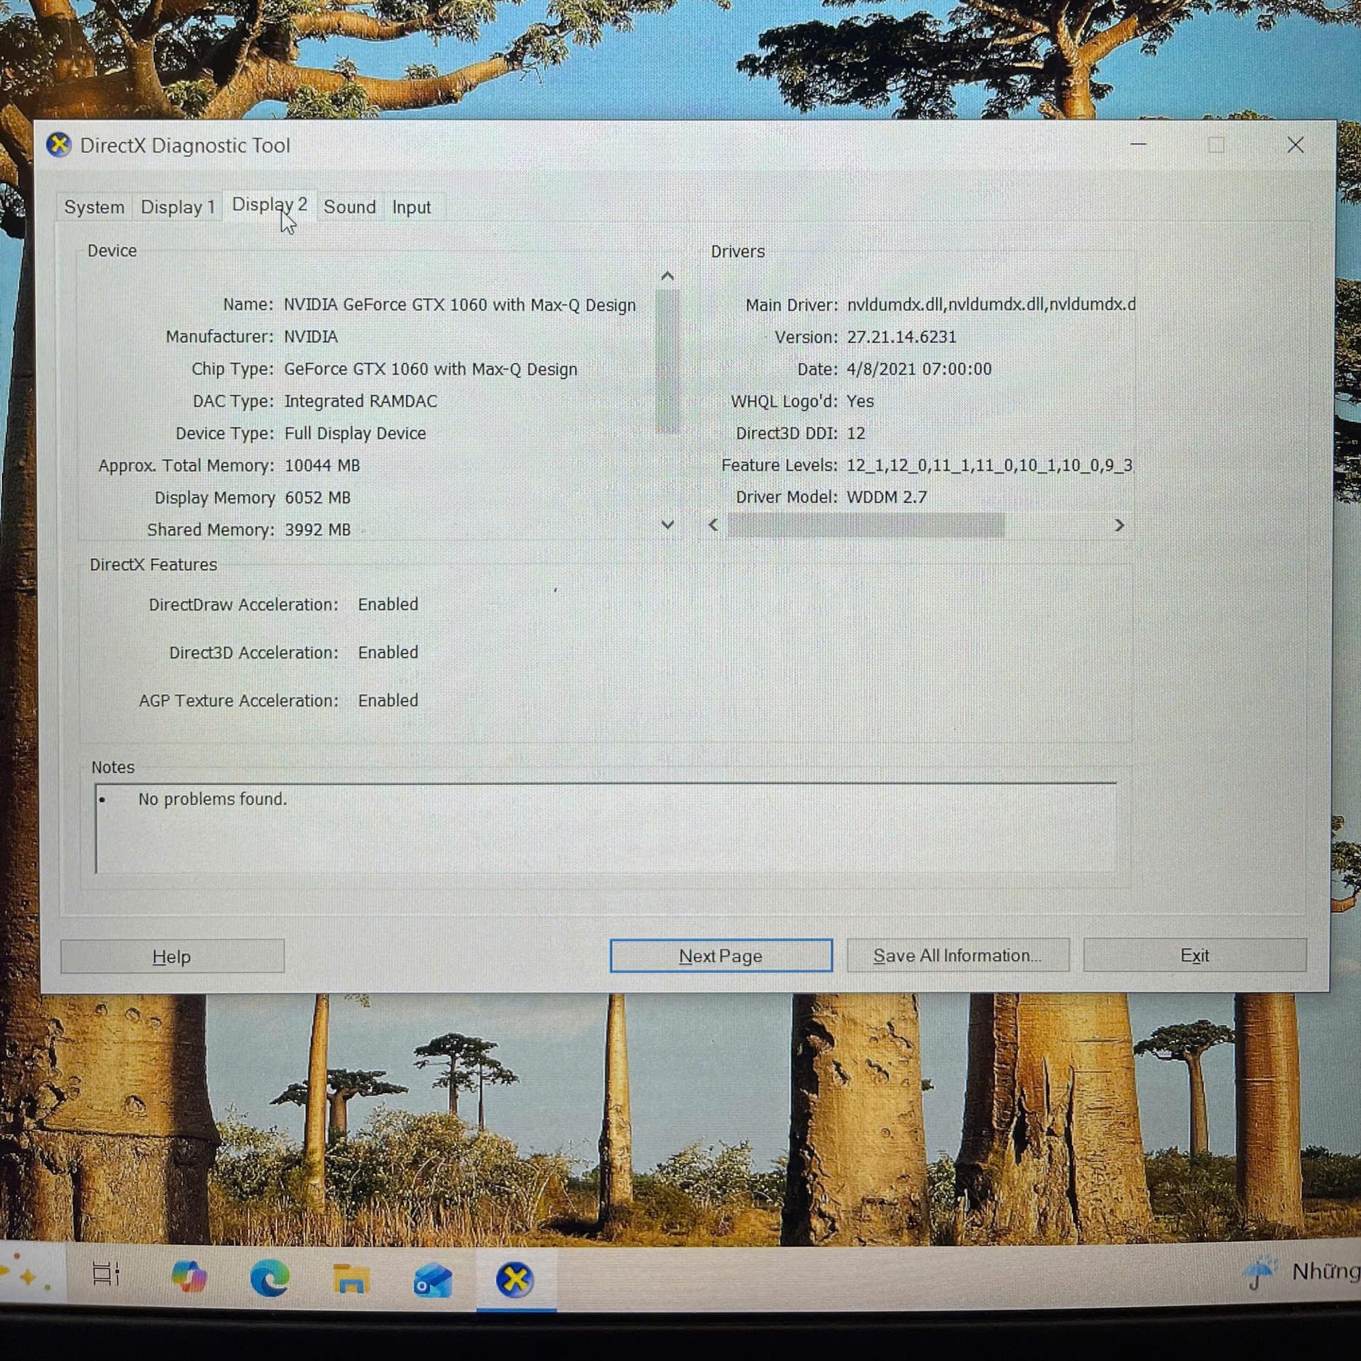Click the WHQL Logo'd value 'Yes'
This screenshot has height=1361, width=1361.
coord(860,401)
